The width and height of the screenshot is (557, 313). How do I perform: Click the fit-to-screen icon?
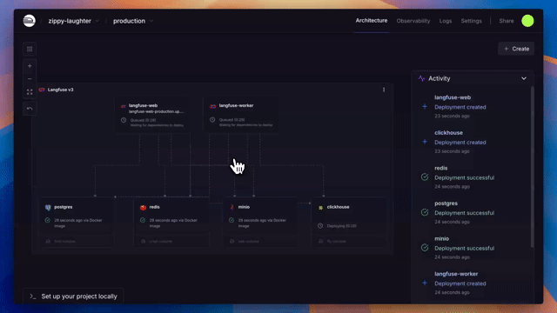click(x=30, y=92)
